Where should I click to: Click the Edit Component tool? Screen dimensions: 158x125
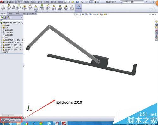(3, 8)
